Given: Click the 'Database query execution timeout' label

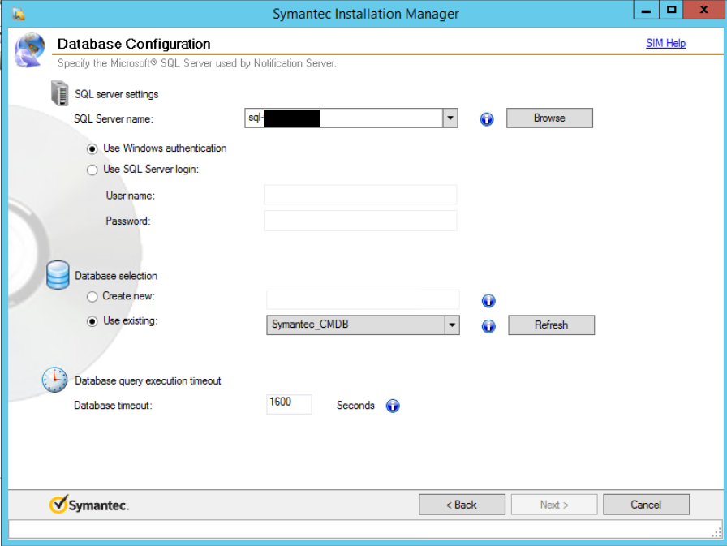Looking at the screenshot, I should point(148,381).
